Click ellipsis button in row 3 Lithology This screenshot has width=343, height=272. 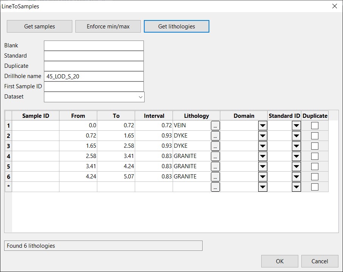point(215,146)
